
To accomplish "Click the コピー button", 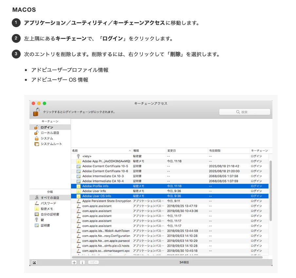I will tap(93, 262).
